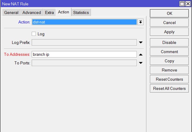This screenshot has height=132, width=192.
Task: Open the Advanced tab
Action: [32, 12]
